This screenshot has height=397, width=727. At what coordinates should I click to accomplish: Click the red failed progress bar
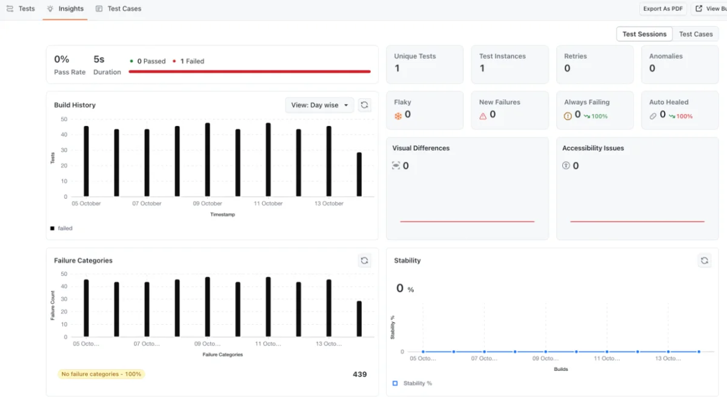[x=250, y=72]
